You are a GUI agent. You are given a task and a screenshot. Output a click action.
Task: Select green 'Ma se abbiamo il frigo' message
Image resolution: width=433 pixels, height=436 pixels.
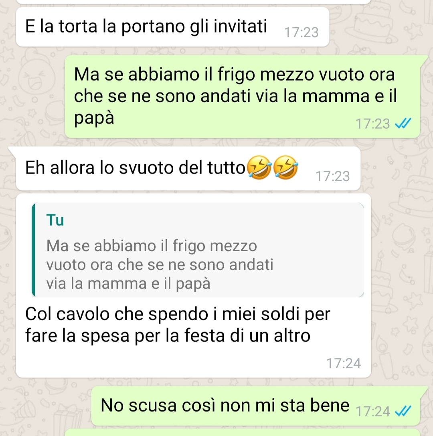pos(243,96)
